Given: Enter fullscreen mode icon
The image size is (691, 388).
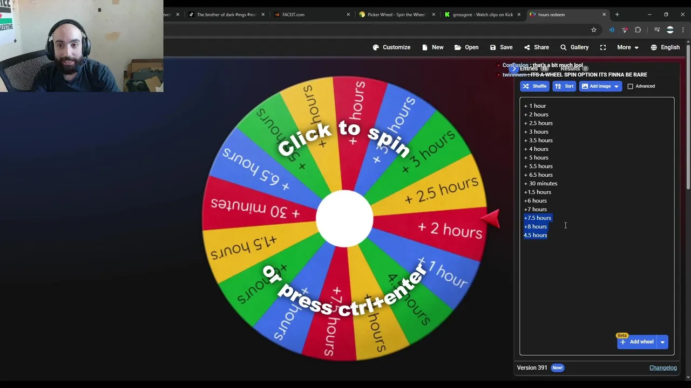Looking at the screenshot, I should click(603, 47).
